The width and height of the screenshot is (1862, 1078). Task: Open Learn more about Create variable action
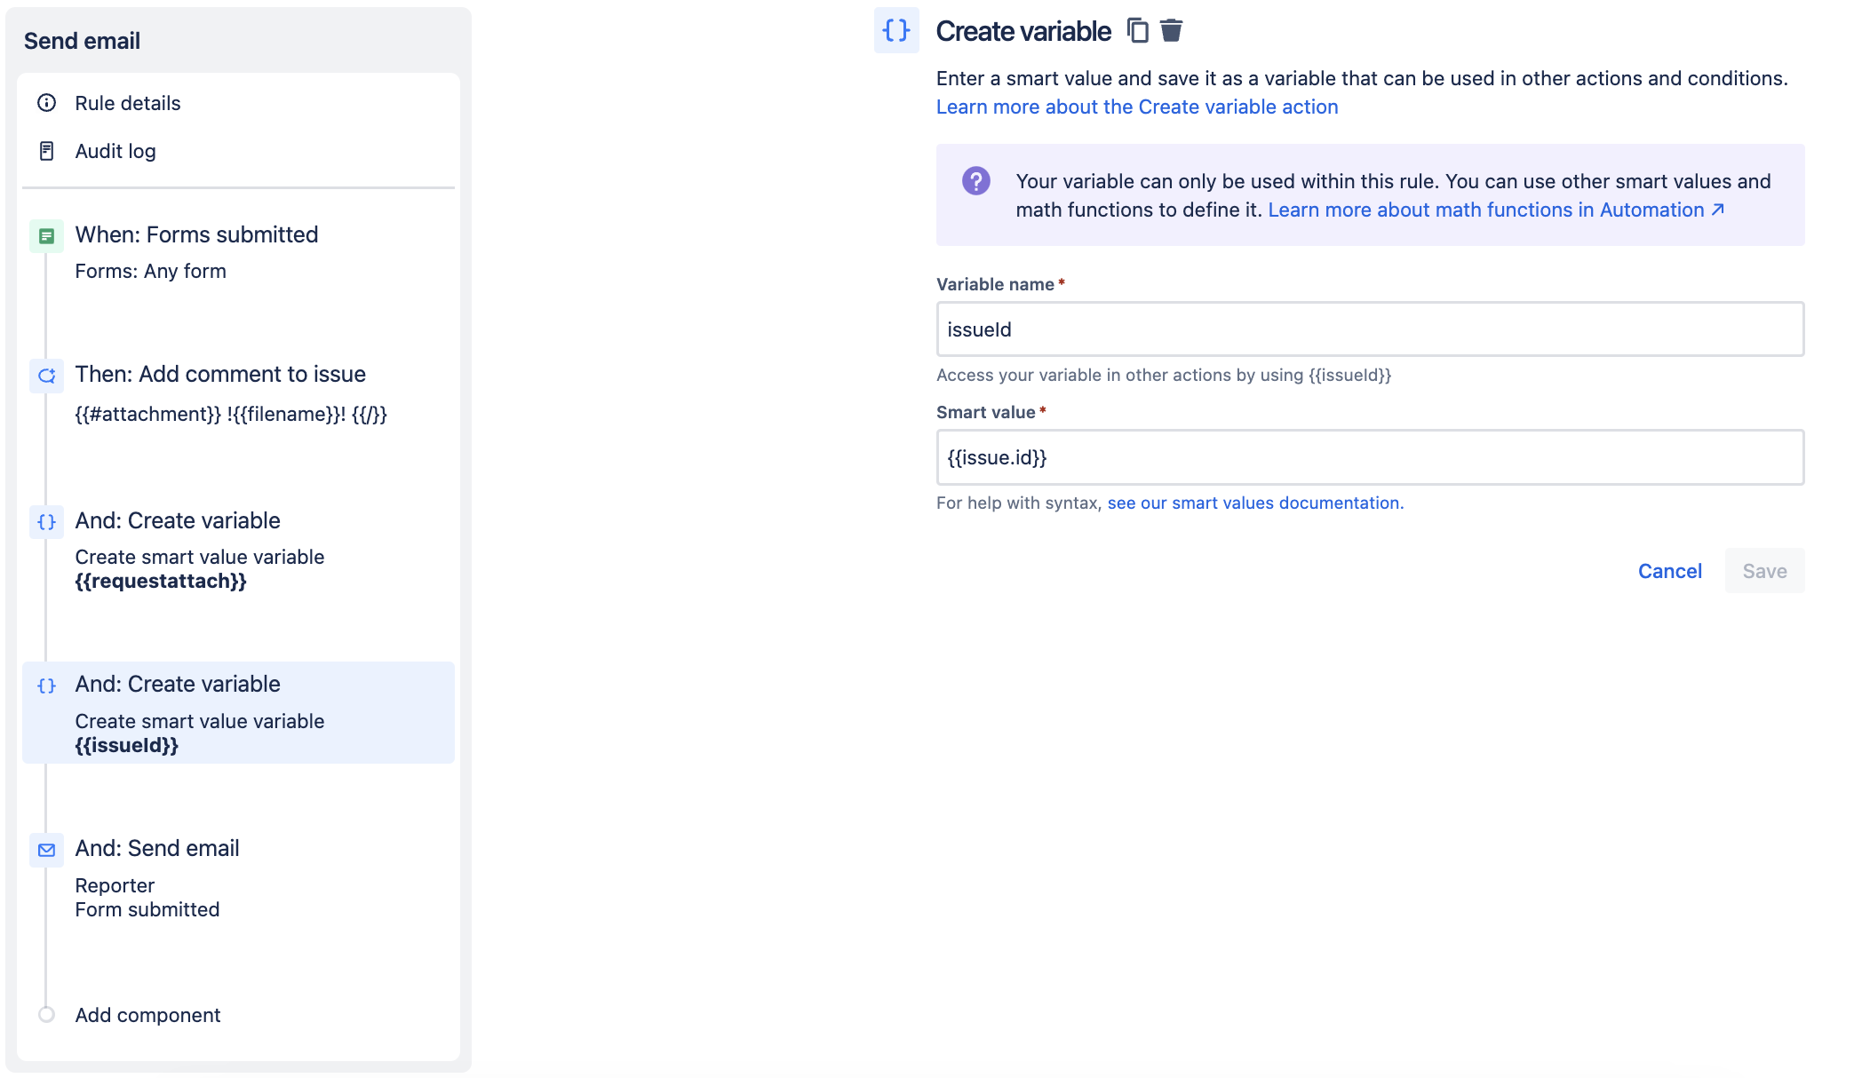pos(1136,107)
